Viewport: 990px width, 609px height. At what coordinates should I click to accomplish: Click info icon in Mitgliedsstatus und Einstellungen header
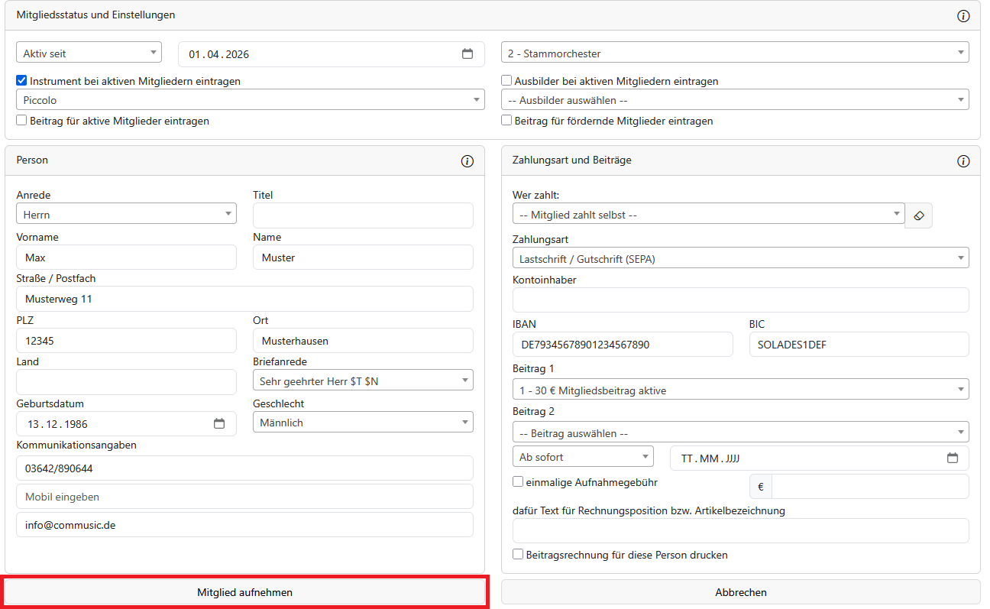tap(963, 16)
